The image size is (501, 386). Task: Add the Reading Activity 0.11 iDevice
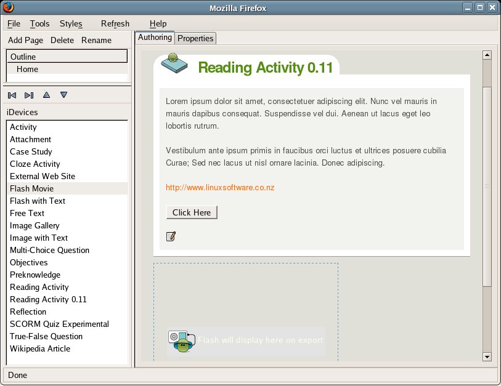coord(67,299)
